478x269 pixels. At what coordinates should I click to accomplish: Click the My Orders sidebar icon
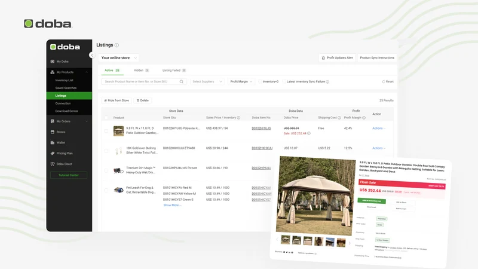click(53, 121)
